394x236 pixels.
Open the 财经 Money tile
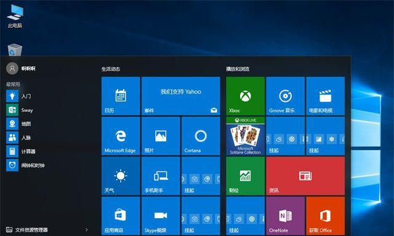coord(245,176)
